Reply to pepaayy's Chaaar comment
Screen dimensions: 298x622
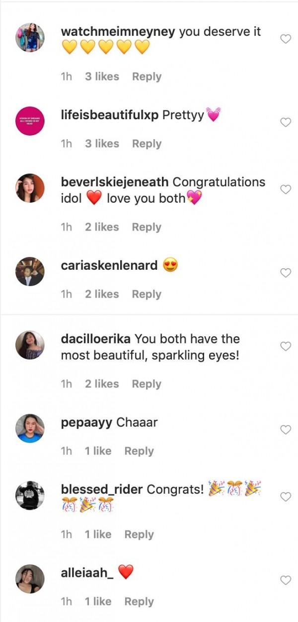point(139,451)
